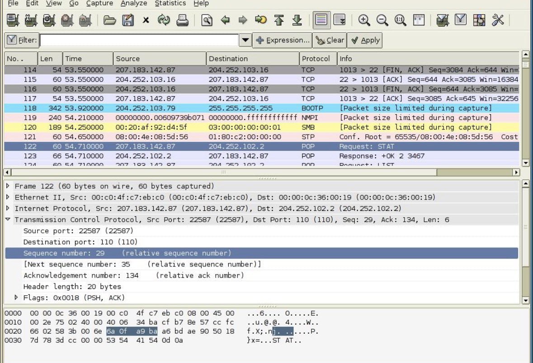Image resolution: width=533 pixels, height=363 pixels.
Task: Zoom out of packet text
Action: (x=382, y=20)
